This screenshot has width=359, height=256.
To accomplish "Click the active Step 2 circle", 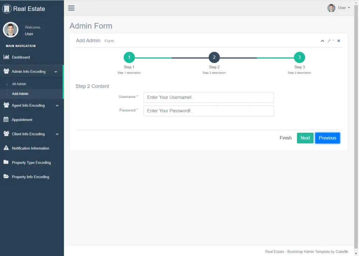I will [214, 57].
